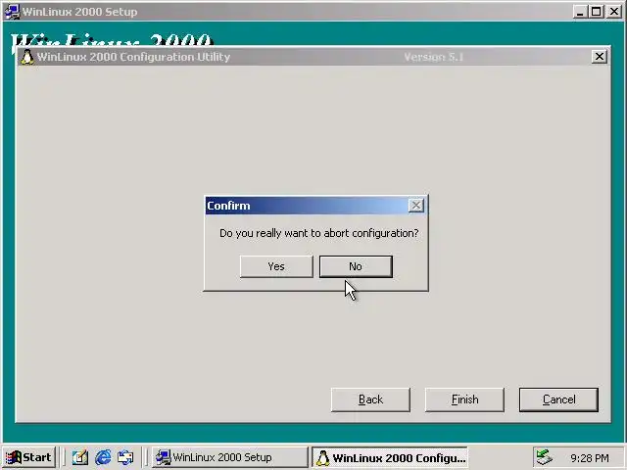Click the Back button in Configuration Utility
This screenshot has width=627, height=470.
[x=370, y=399]
